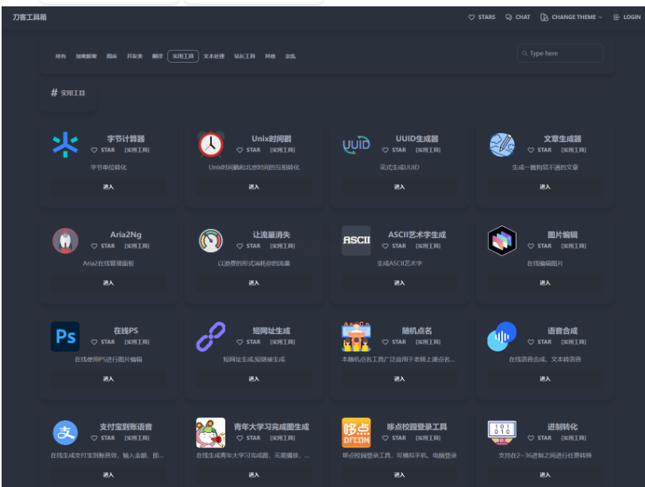Select the 加密解密 category tab
This screenshot has width=645, height=487.
[x=86, y=56]
